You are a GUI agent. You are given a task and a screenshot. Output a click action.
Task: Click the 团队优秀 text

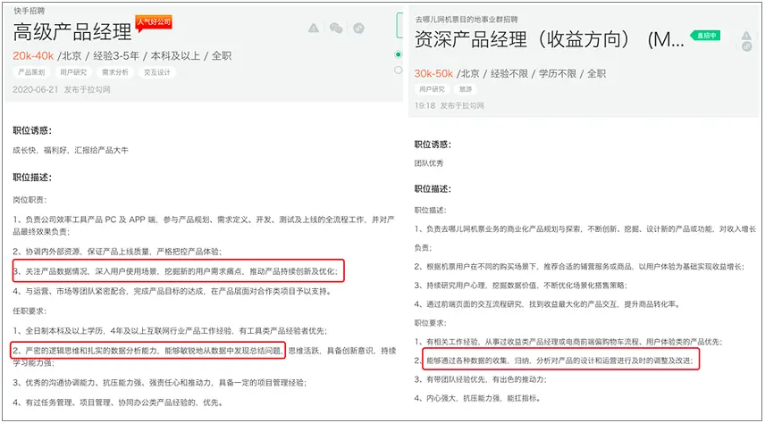tap(429, 163)
